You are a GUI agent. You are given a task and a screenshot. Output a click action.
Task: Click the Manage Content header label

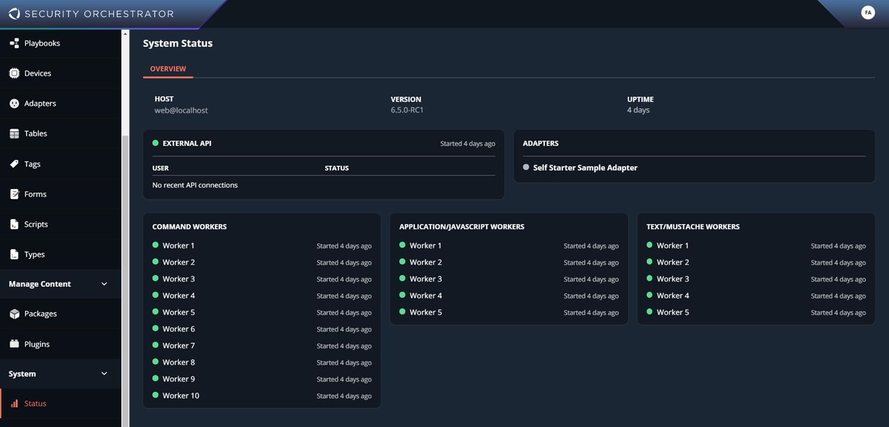(40, 284)
